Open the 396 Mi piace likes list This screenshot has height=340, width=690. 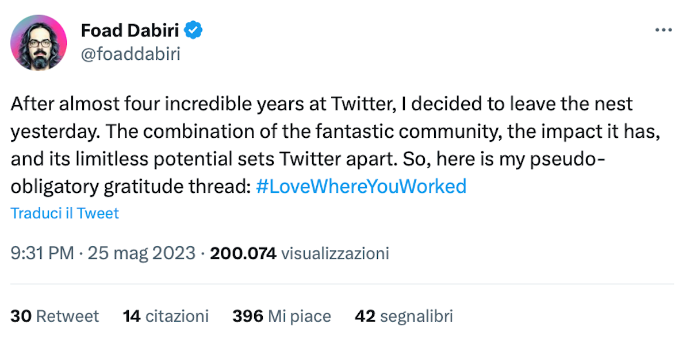pyautogui.click(x=282, y=316)
